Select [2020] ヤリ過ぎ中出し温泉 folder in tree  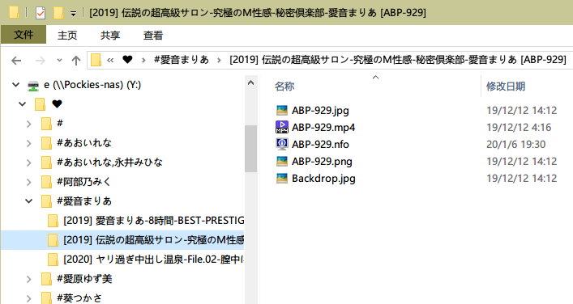[x=154, y=260]
